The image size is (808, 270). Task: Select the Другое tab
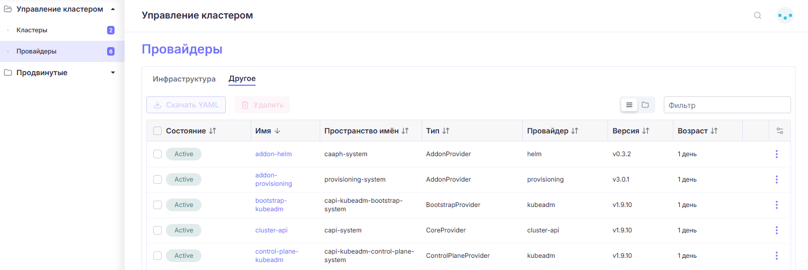tap(242, 79)
